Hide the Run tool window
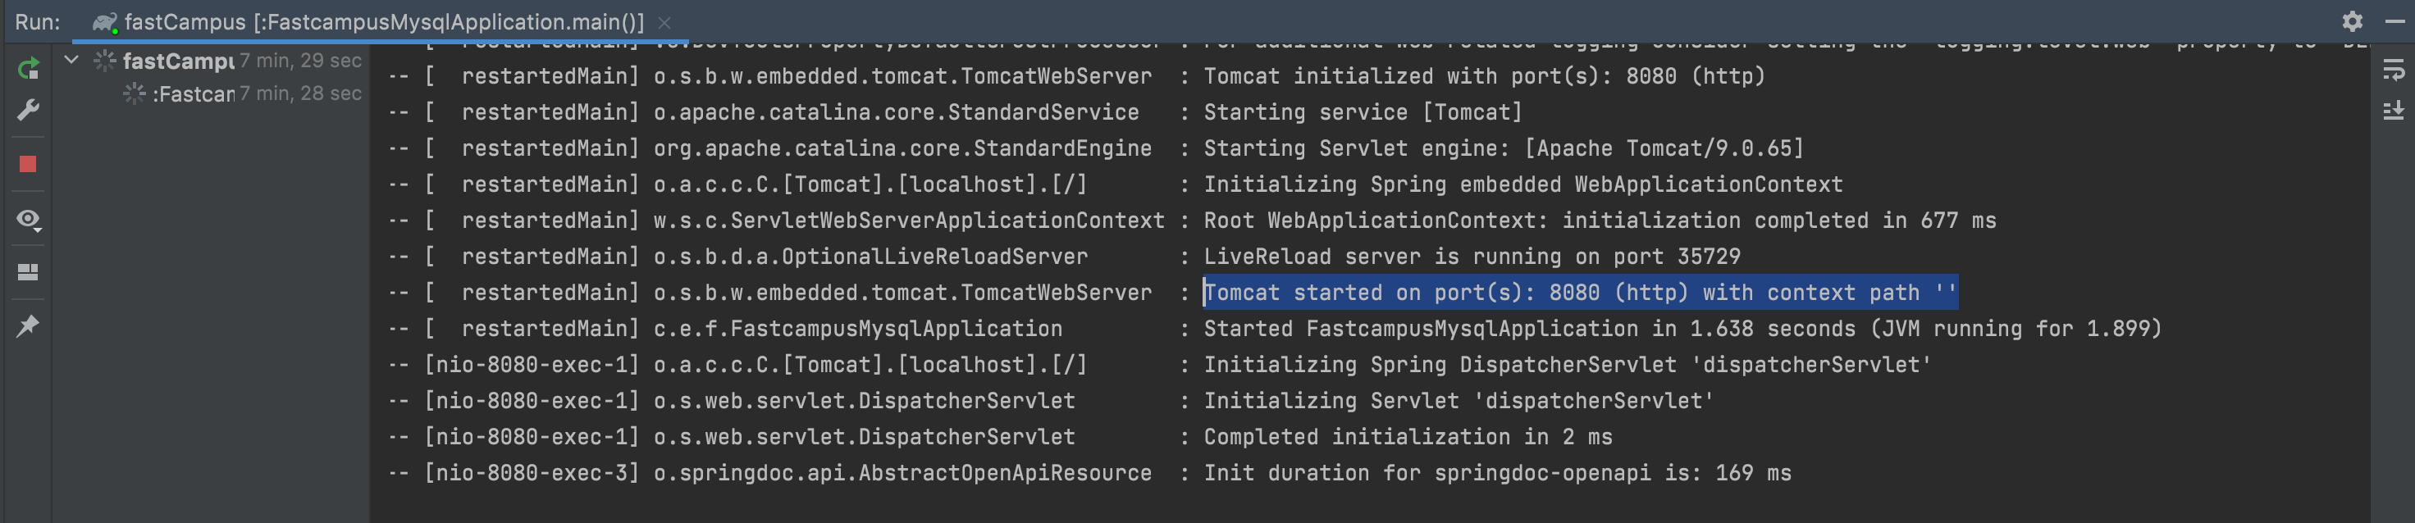The height and width of the screenshot is (523, 2415). (2394, 20)
